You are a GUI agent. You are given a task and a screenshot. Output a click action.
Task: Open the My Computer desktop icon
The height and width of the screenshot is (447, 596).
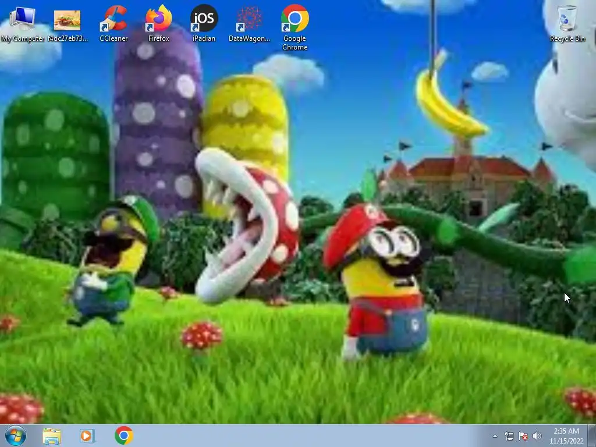coord(23,23)
